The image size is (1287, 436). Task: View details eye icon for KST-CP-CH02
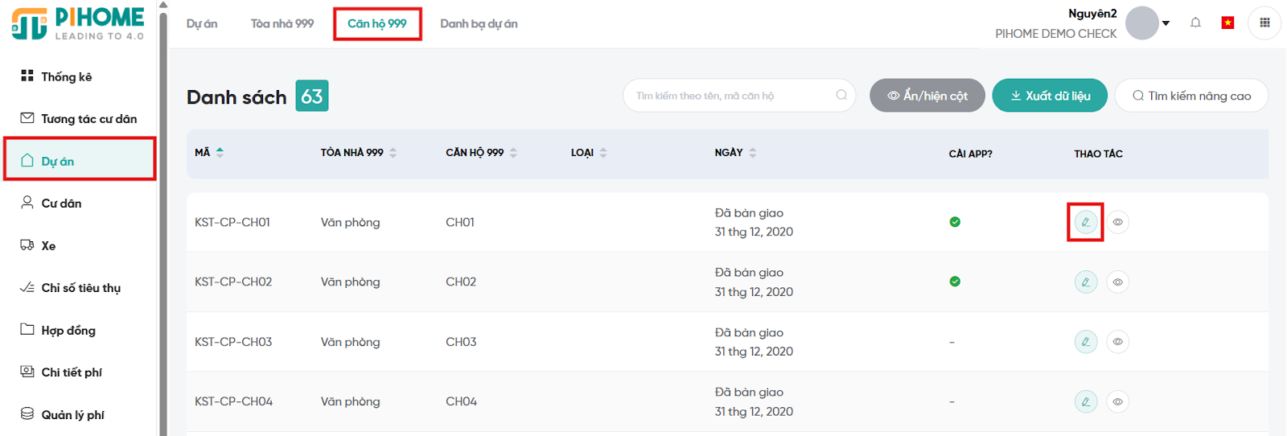coord(1118,282)
